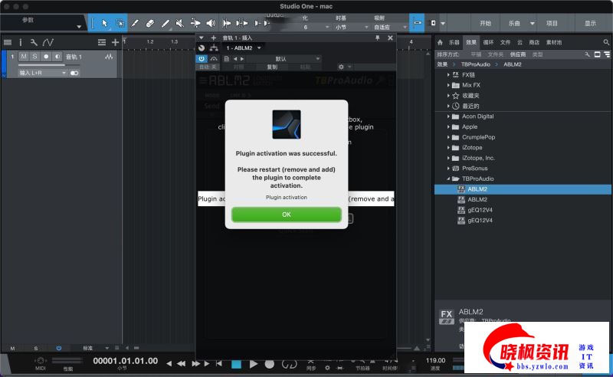Switch to the 乐器 browser tab
Viewport: 613px width, 377px height.
[x=454, y=42]
